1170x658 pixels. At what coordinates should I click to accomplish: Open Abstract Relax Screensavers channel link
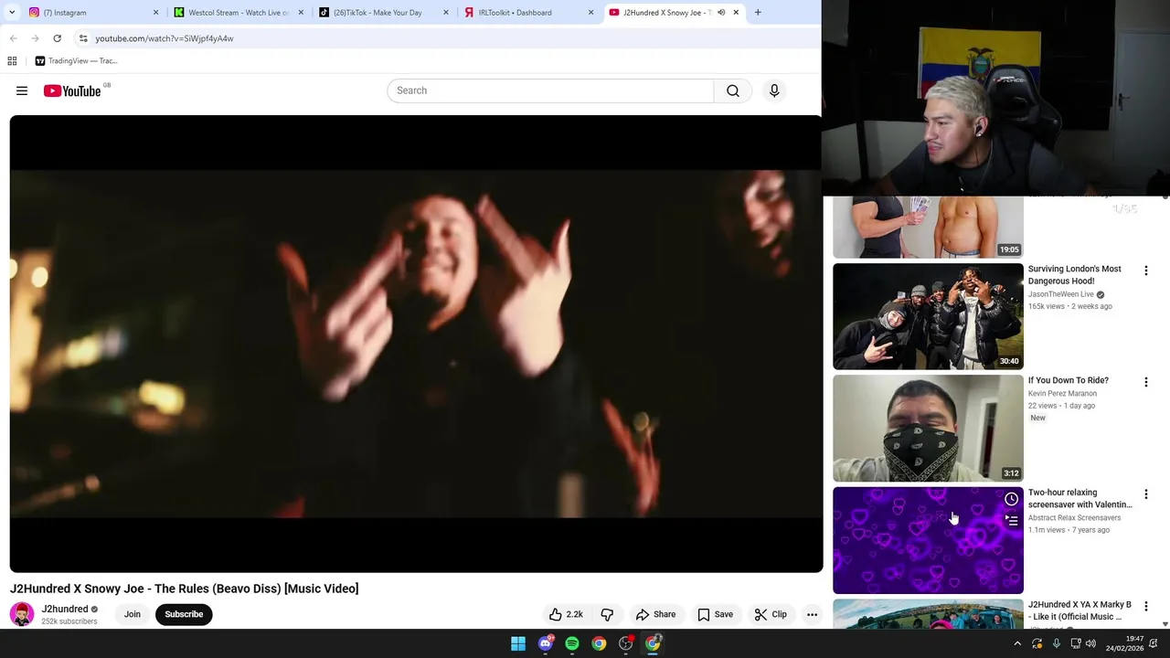[x=1074, y=518]
